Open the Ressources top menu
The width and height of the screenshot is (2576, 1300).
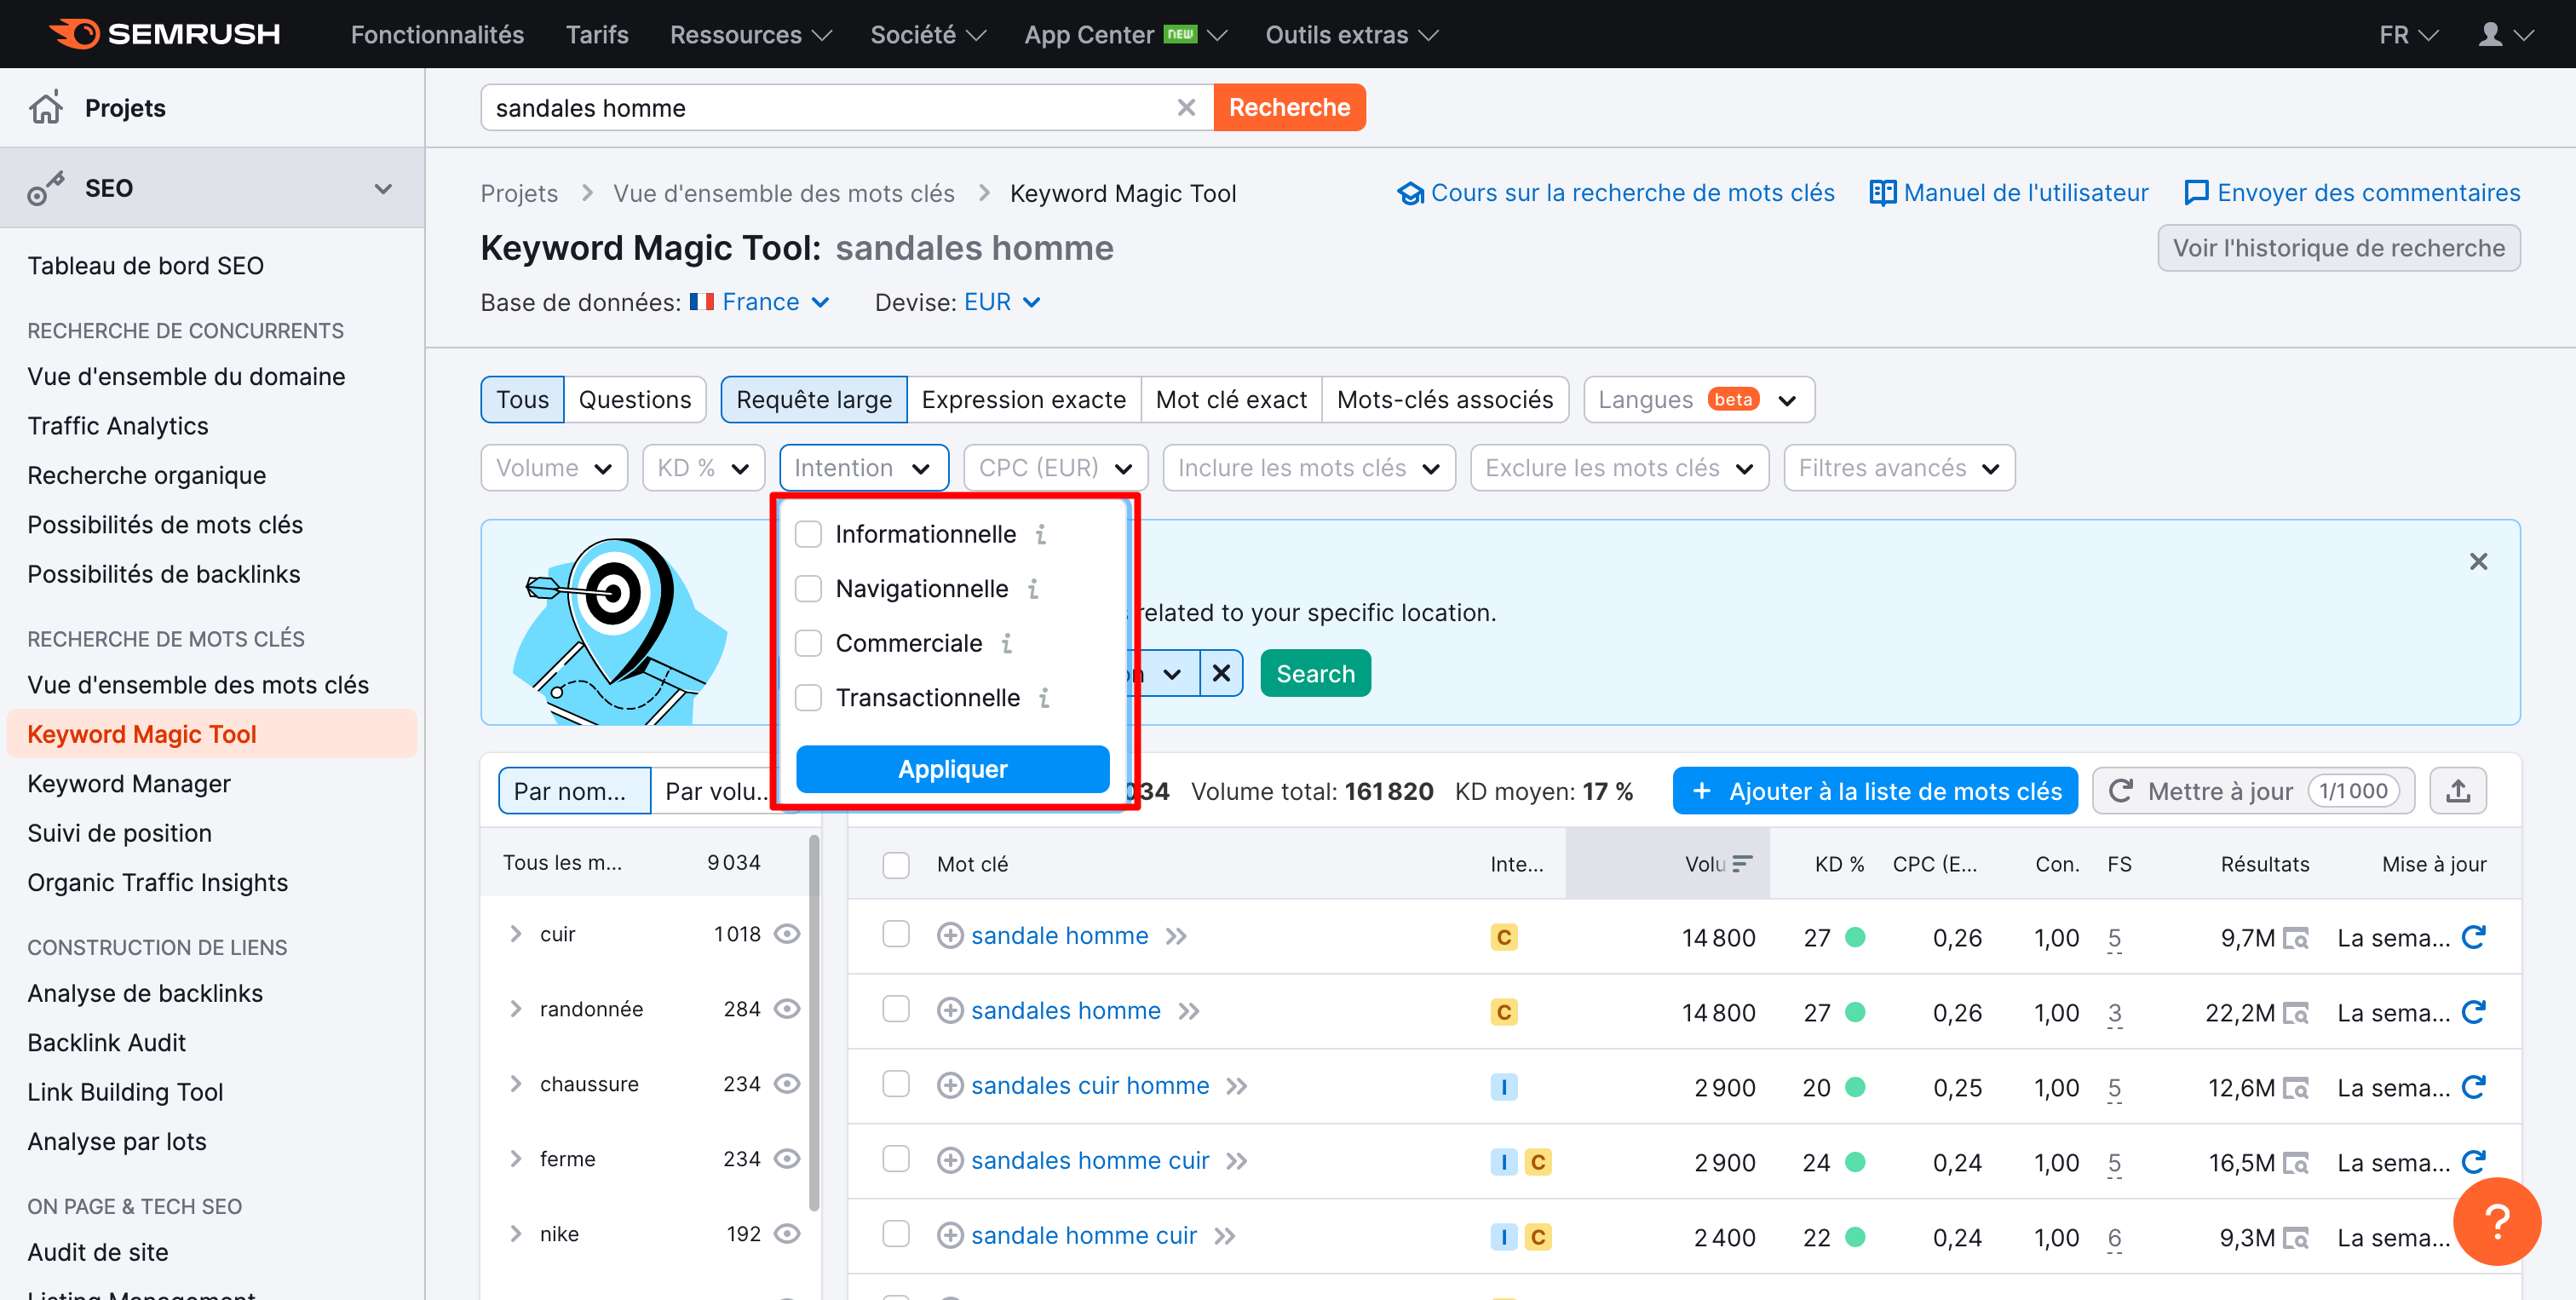(x=751, y=35)
